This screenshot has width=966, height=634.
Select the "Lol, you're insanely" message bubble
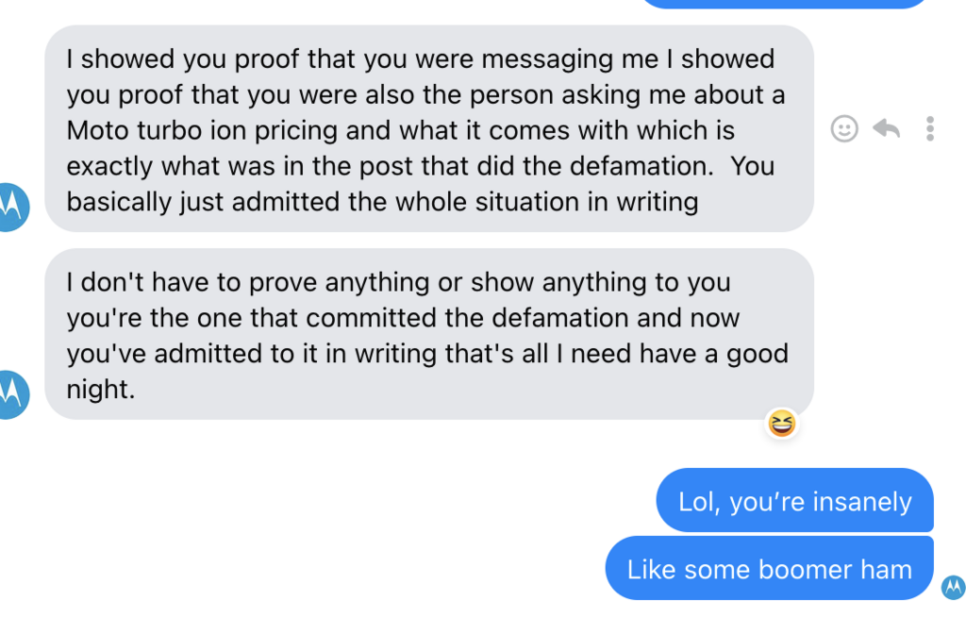(x=794, y=501)
